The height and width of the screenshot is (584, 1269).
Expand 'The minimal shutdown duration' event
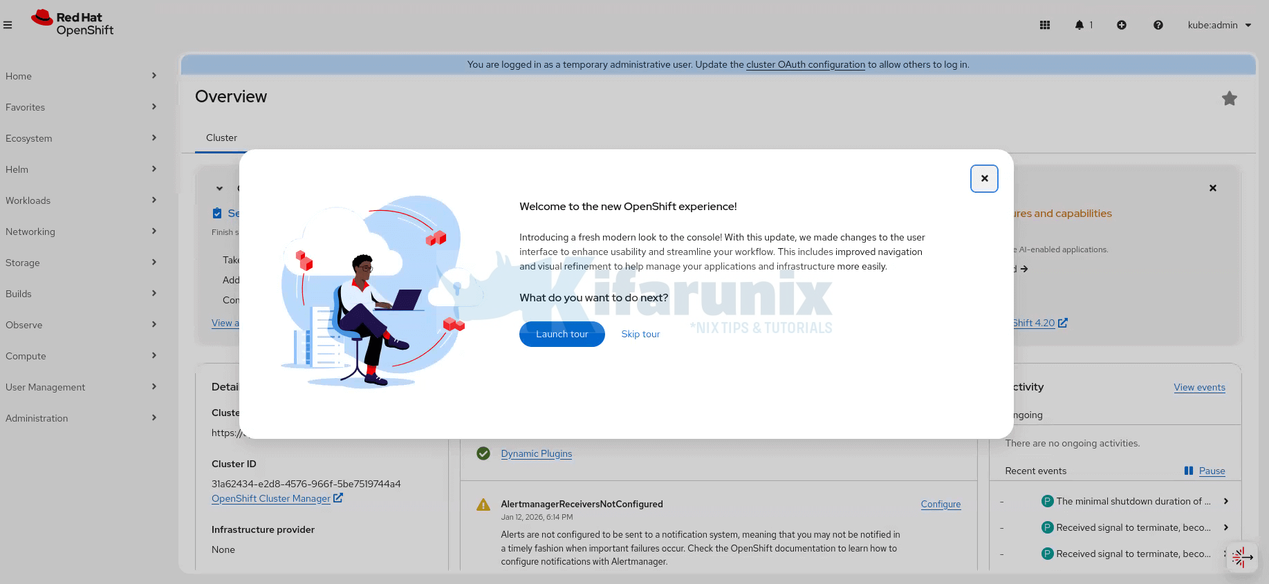tap(1226, 501)
